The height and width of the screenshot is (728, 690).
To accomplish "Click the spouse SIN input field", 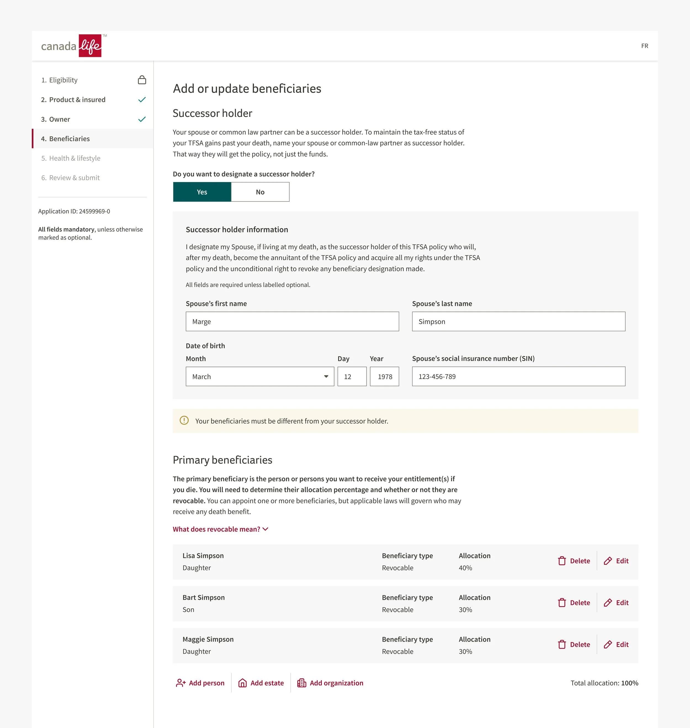I will [518, 376].
